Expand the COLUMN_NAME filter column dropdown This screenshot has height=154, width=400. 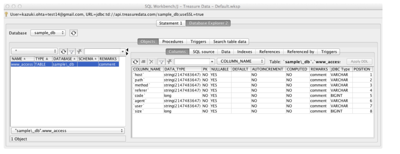tap(241, 61)
